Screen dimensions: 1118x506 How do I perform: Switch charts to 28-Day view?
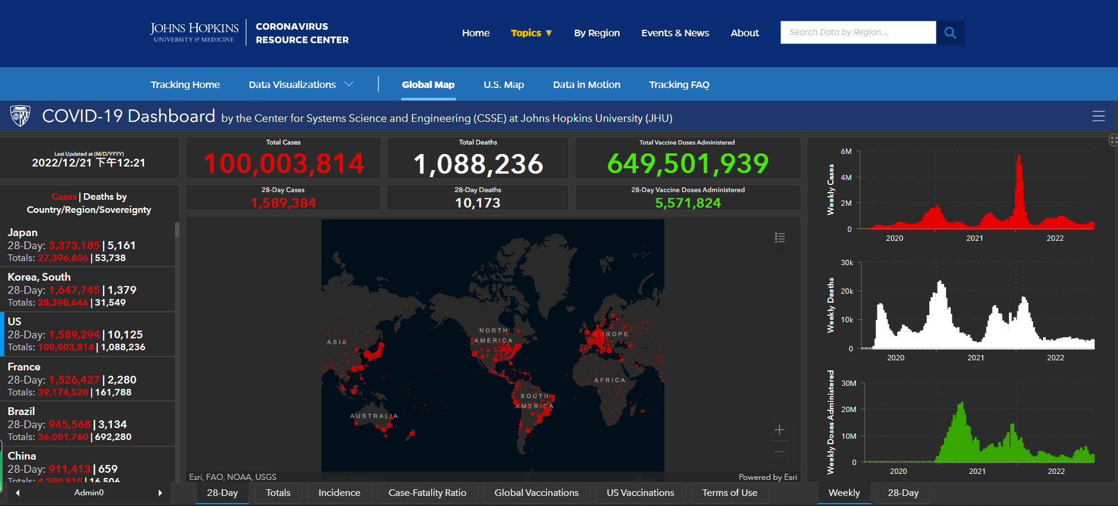pyautogui.click(x=902, y=493)
